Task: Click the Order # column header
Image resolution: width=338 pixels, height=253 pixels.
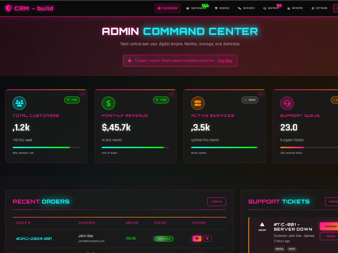Action: point(23,223)
